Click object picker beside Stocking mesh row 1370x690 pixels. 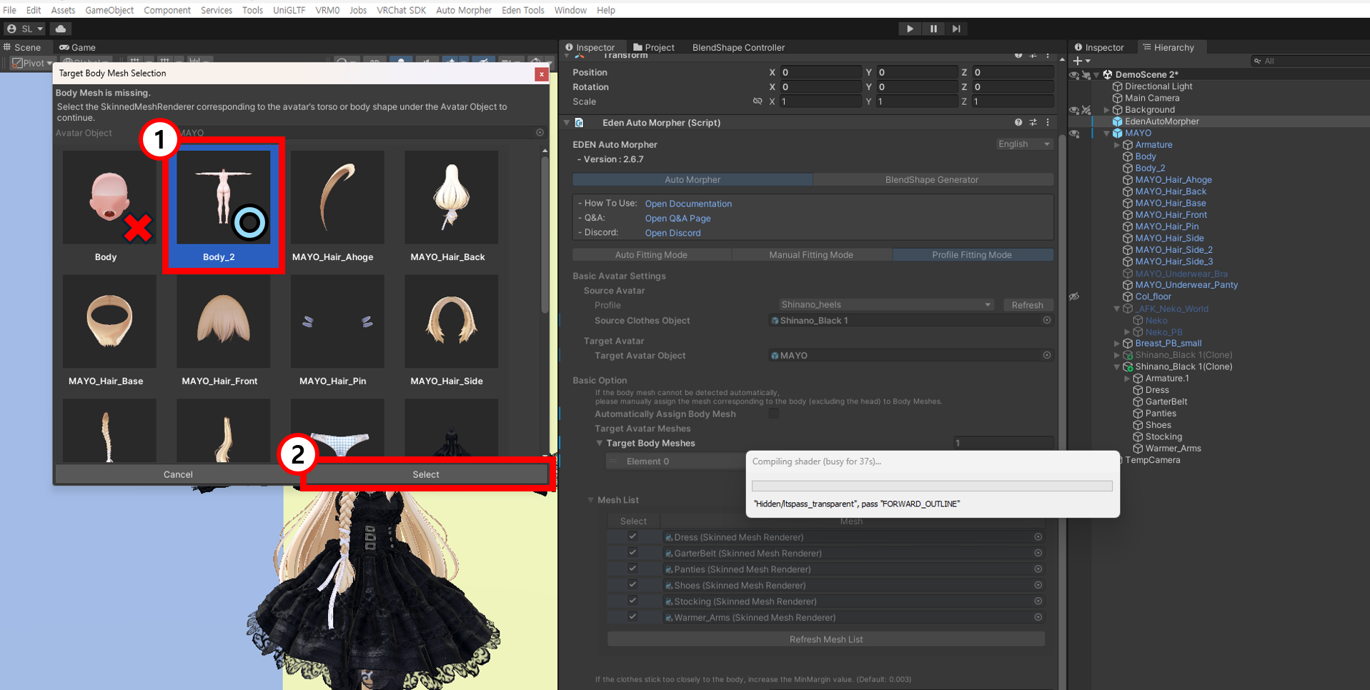click(1038, 601)
